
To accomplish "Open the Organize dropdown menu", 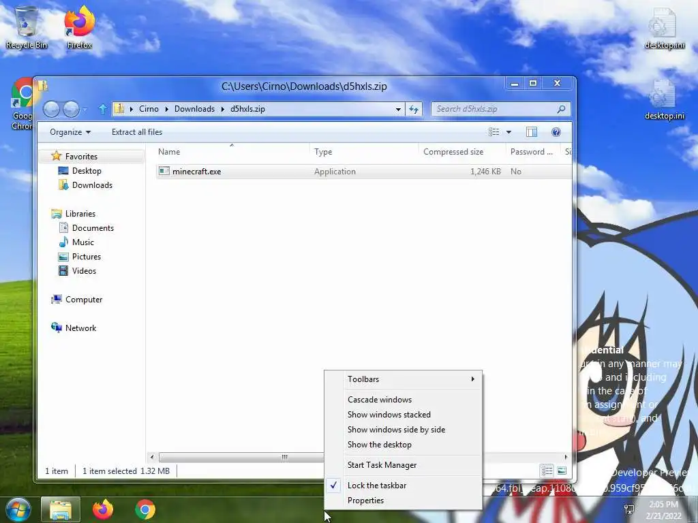I will (x=70, y=132).
